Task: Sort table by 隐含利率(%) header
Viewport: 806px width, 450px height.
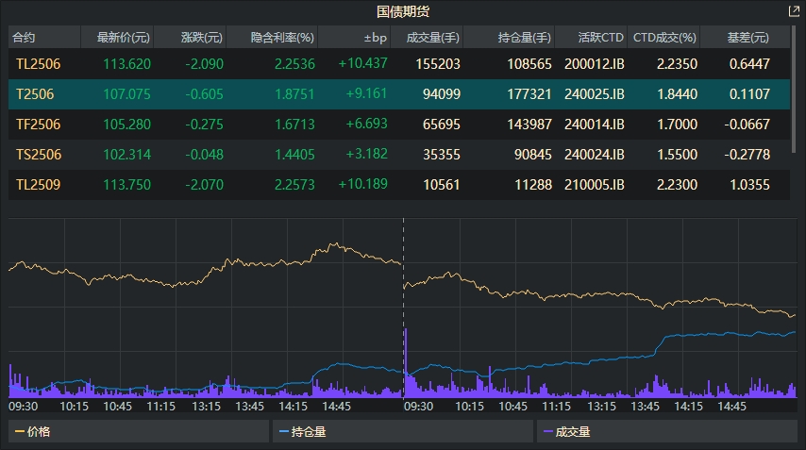Action: tap(282, 38)
